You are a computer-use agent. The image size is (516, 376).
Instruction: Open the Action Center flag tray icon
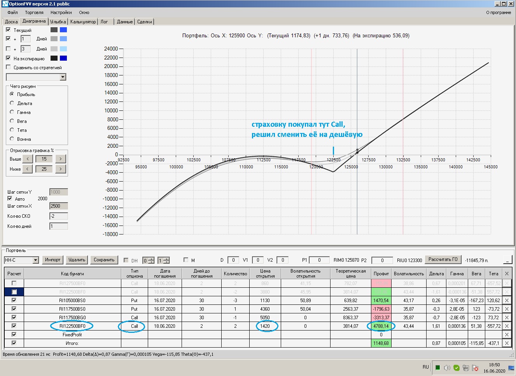click(475, 367)
